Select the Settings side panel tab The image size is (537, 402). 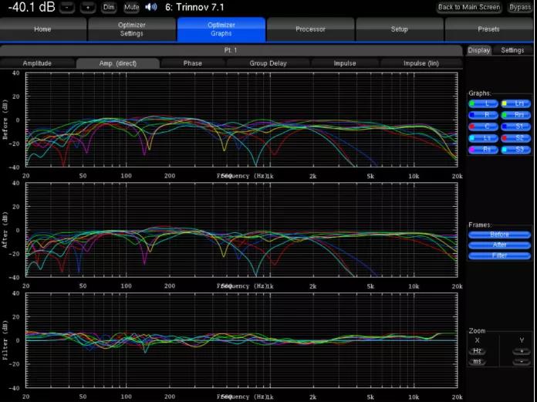[512, 50]
